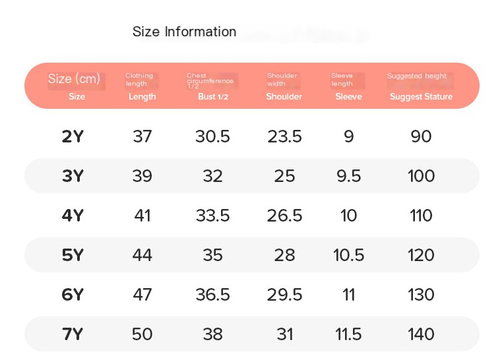Click the Length column header

coord(142,97)
